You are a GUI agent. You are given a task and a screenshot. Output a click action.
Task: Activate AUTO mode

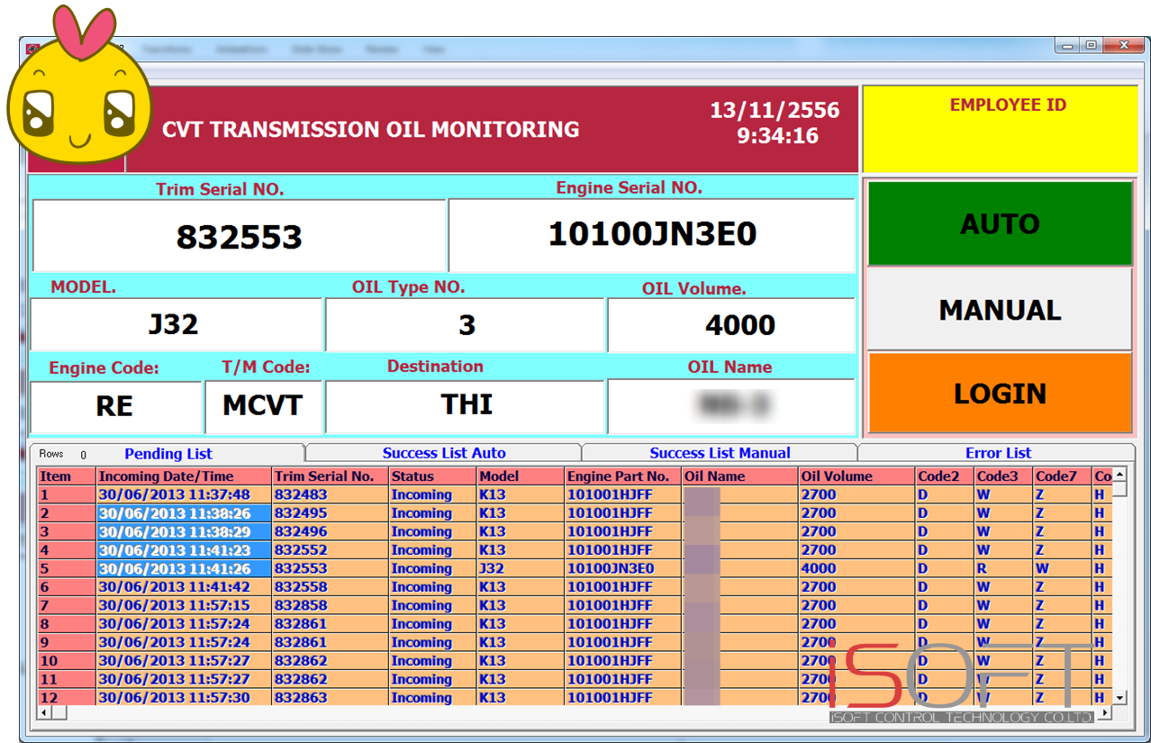coord(999,224)
